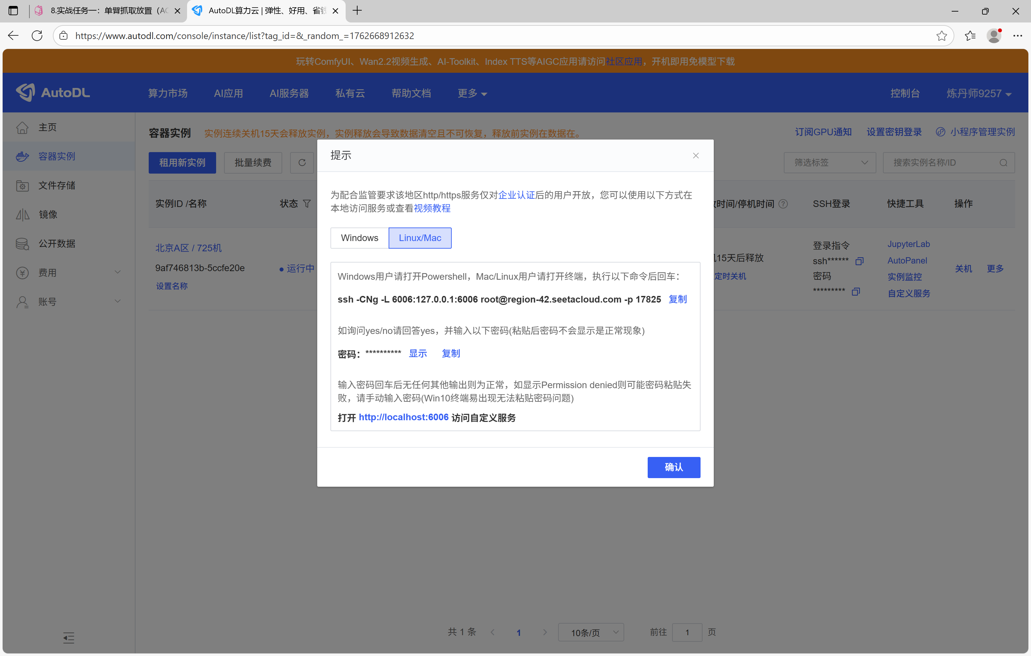Close the 提示 dialog with the X icon
Screen dimensions: 1031x656
695,155
